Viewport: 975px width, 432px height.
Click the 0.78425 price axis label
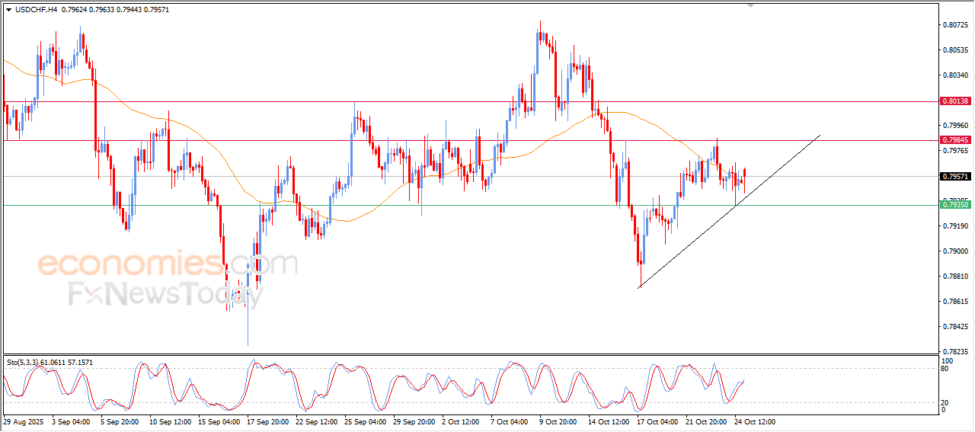click(954, 327)
